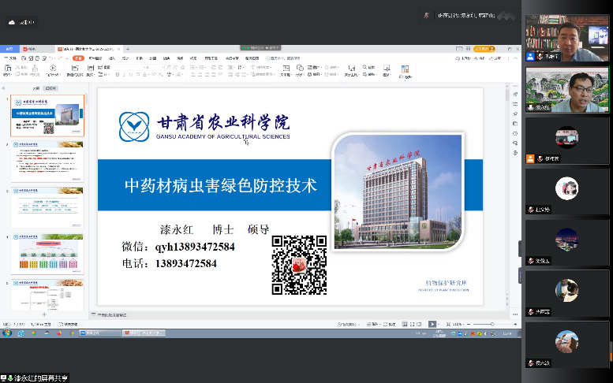Screen dimensions: 613x383
Task: Open the highlighted Home ribbon tab
Action: pos(76,58)
